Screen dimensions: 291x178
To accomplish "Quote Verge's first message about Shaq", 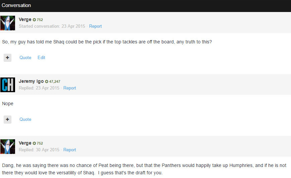I will (25, 57).
